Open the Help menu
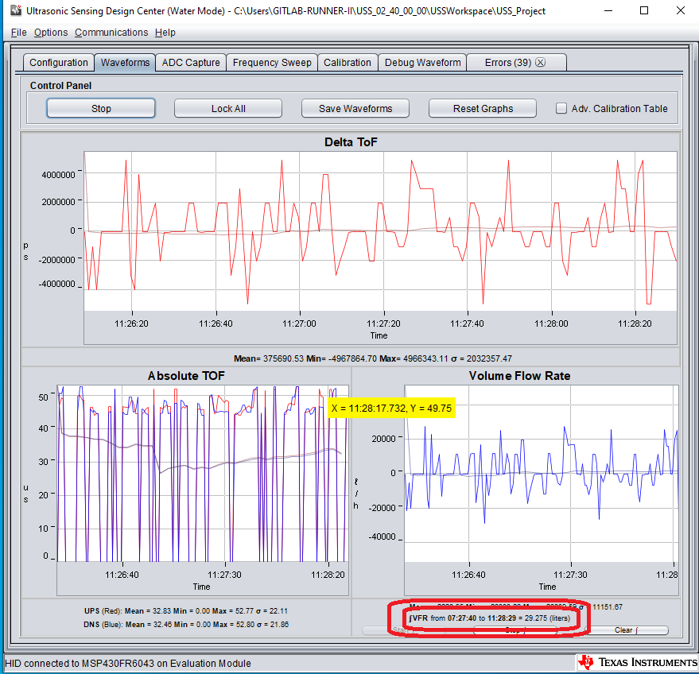This screenshot has height=674, width=699. (x=165, y=33)
